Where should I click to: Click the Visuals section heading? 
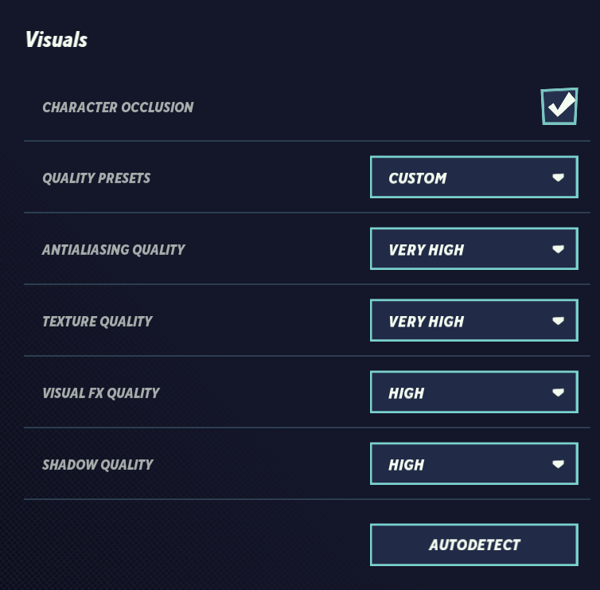point(56,40)
